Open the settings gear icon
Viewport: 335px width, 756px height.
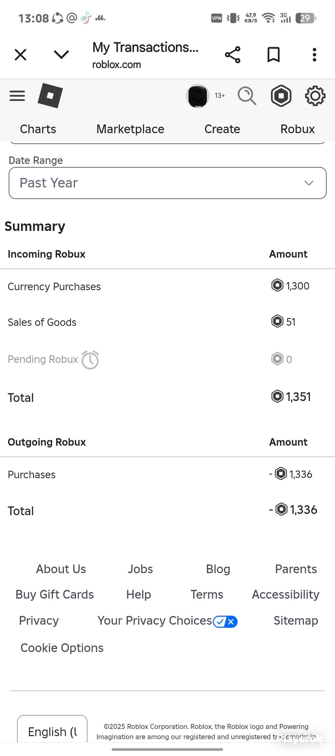point(315,96)
